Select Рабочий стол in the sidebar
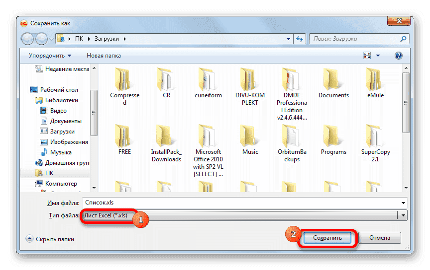This screenshot has width=430, height=270. coord(54,90)
